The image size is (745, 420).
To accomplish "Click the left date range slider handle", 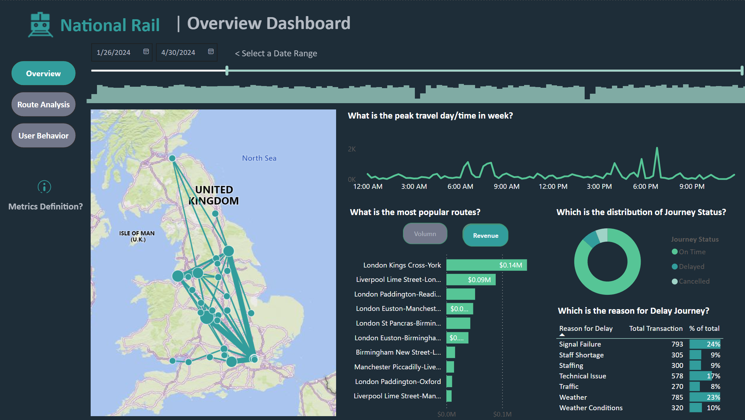I will (227, 71).
